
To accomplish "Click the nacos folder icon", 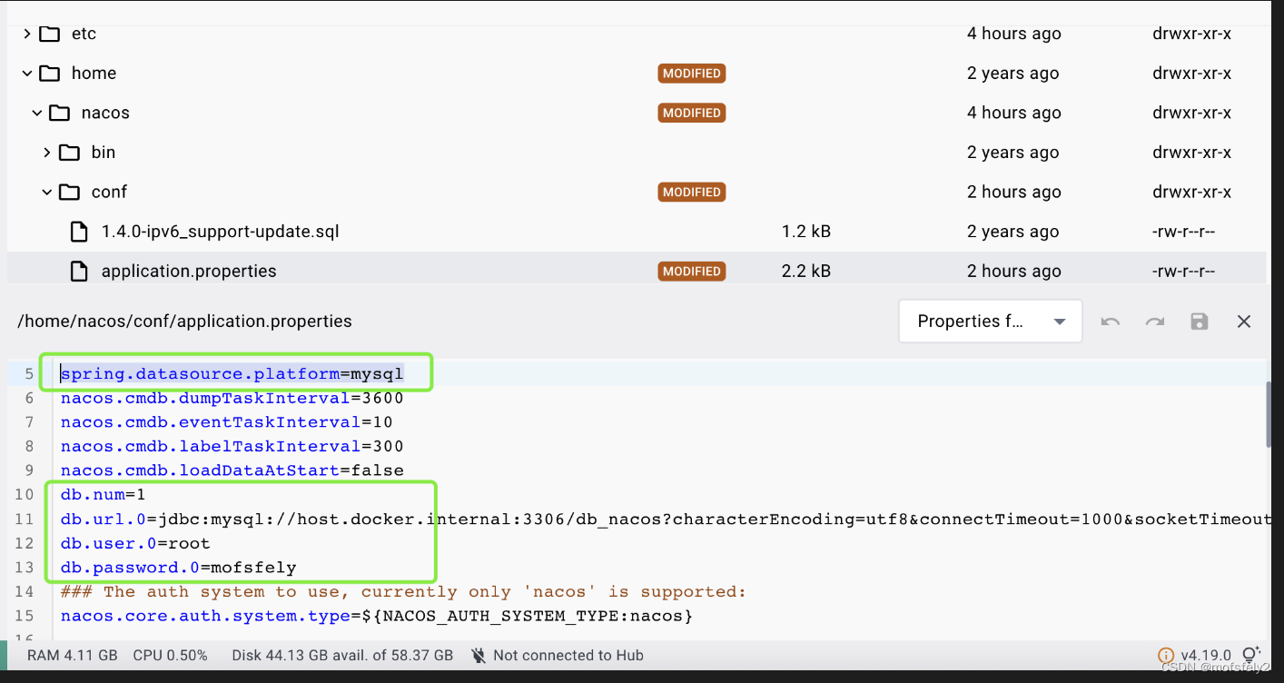I will click(60, 113).
